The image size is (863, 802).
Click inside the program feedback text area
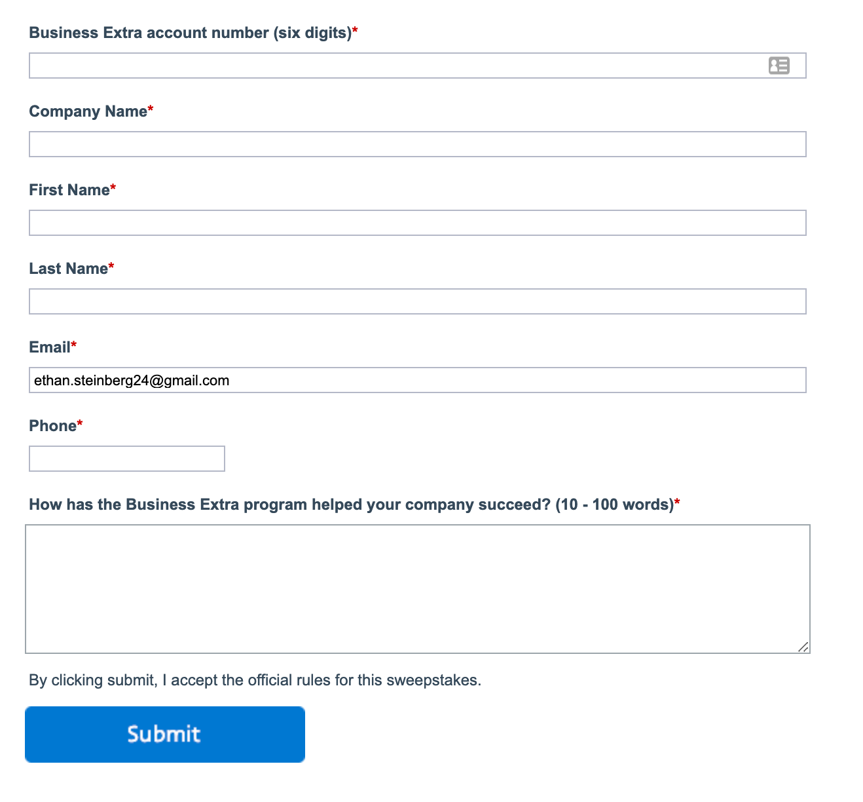(417, 588)
